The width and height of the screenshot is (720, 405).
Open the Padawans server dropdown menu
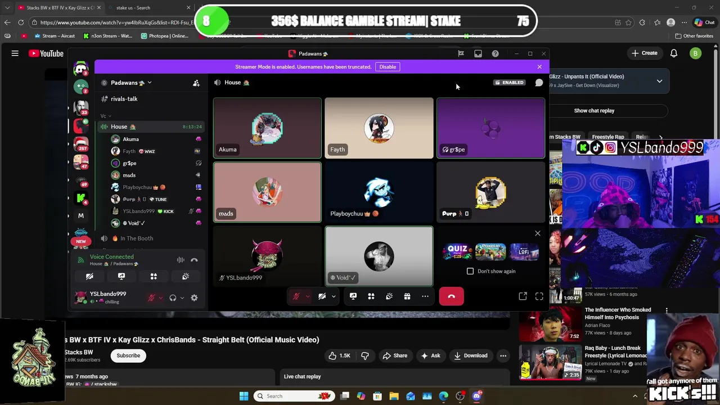(x=130, y=83)
